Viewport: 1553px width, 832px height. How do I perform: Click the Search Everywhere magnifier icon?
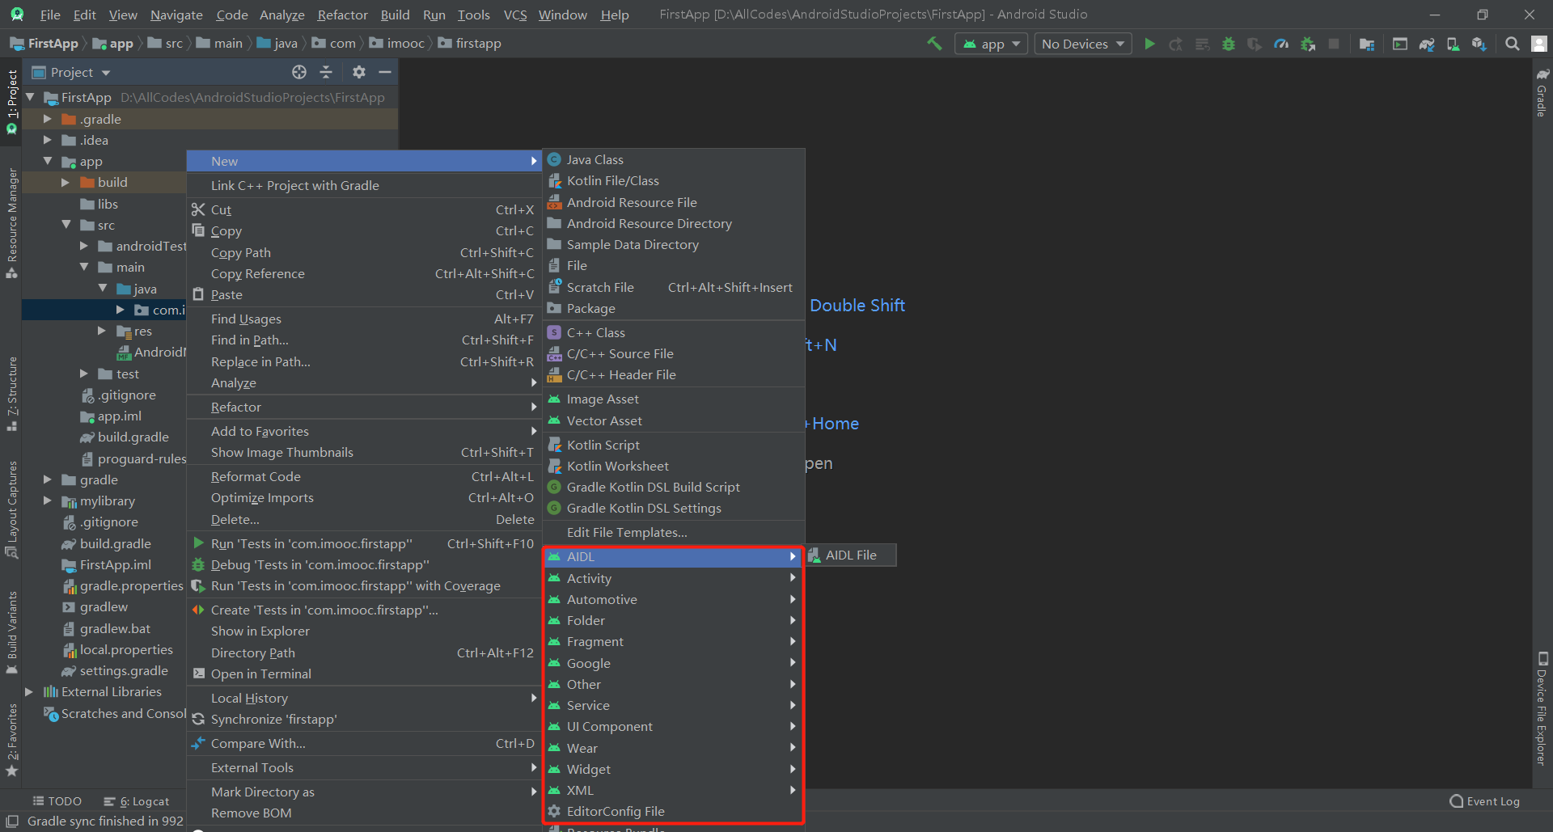(1512, 44)
